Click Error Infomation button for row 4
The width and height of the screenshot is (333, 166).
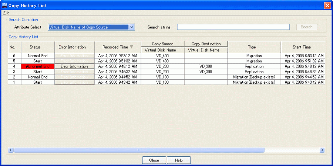tap(74, 66)
